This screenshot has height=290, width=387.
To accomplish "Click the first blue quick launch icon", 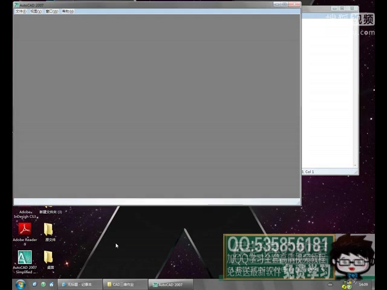I will 34,285.
